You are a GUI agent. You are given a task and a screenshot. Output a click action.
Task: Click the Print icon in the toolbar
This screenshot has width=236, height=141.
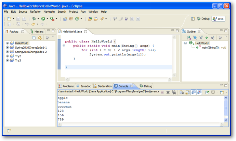coord(24,19)
